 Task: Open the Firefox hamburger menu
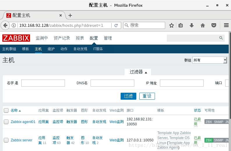(x=226, y=25)
